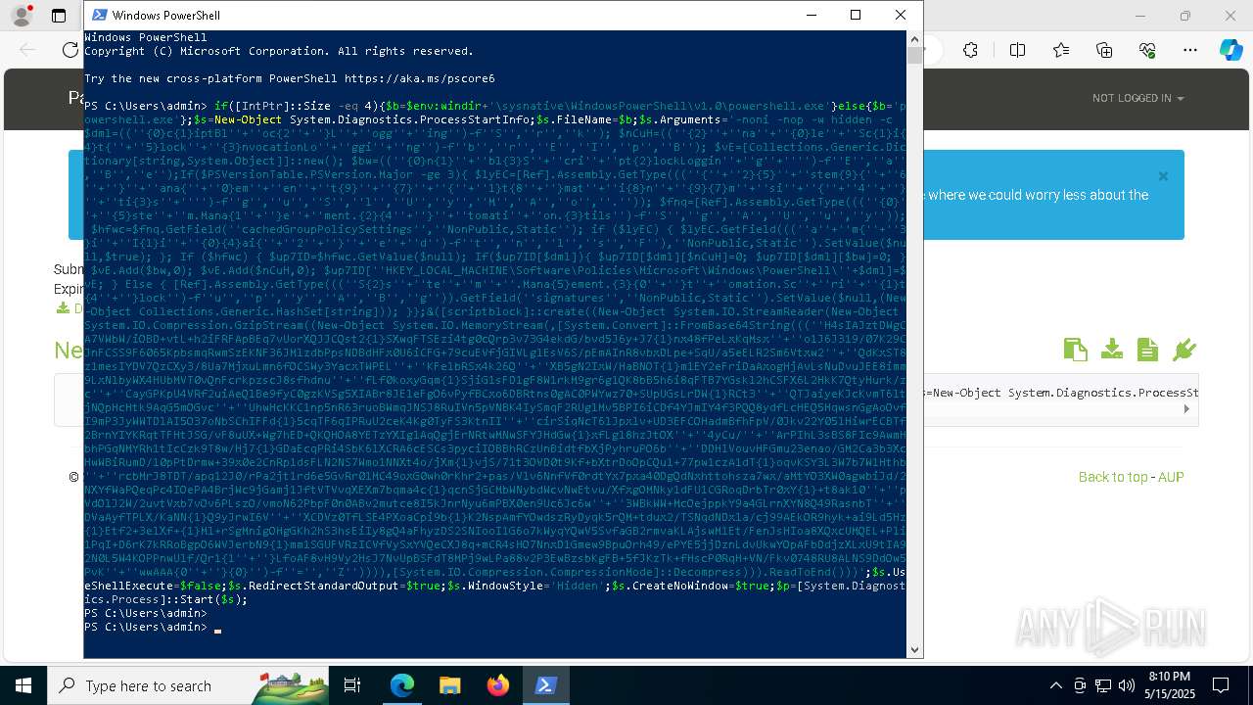The image size is (1253, 705).
Task: Refresh the Edge page
Action: coord(70,50)
